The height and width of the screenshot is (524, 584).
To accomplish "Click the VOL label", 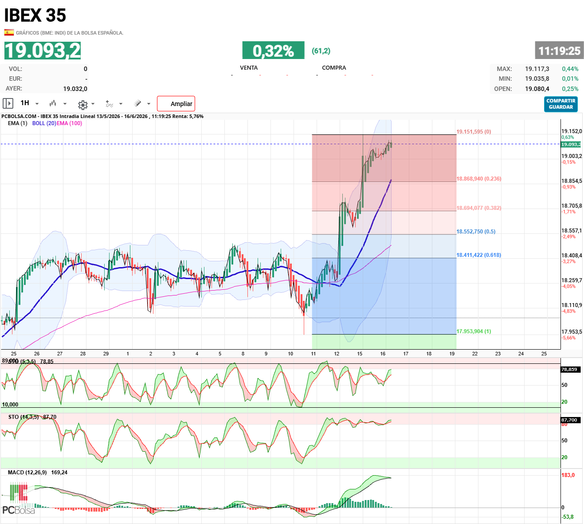I will click(16, 69).
